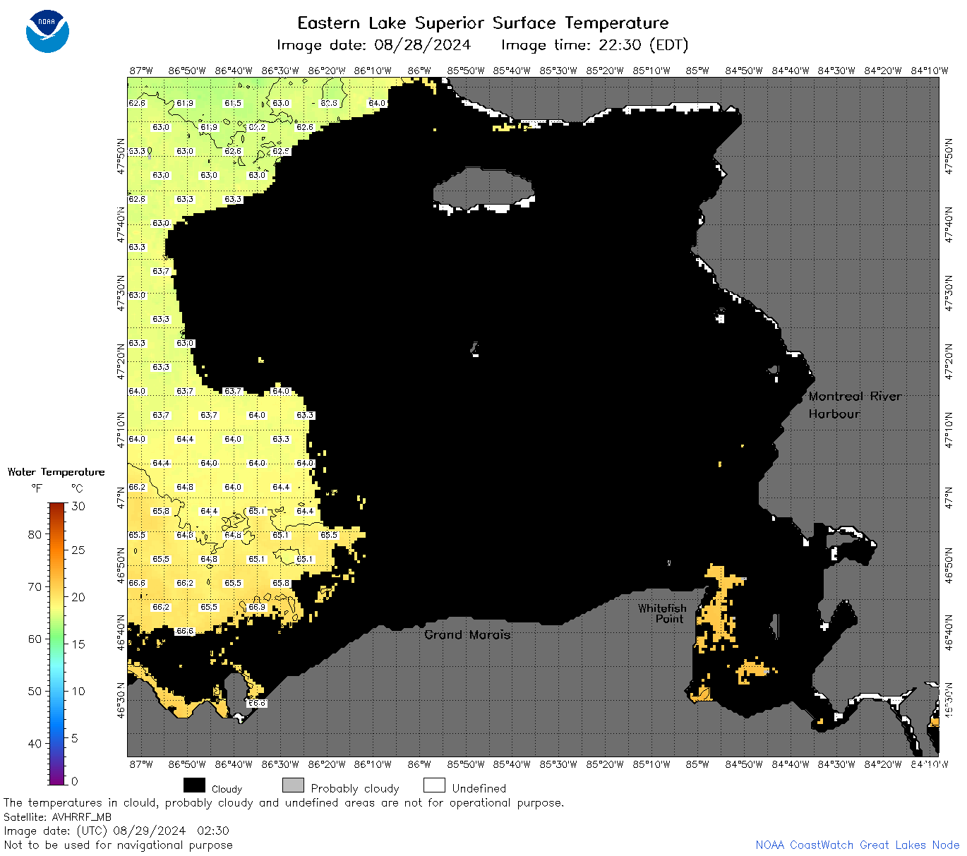Select the UTC image date 08/29/2024 02:30 line
Image resolution: width=967 pixels, height=856 pixels.
click(x=116, y=831)
